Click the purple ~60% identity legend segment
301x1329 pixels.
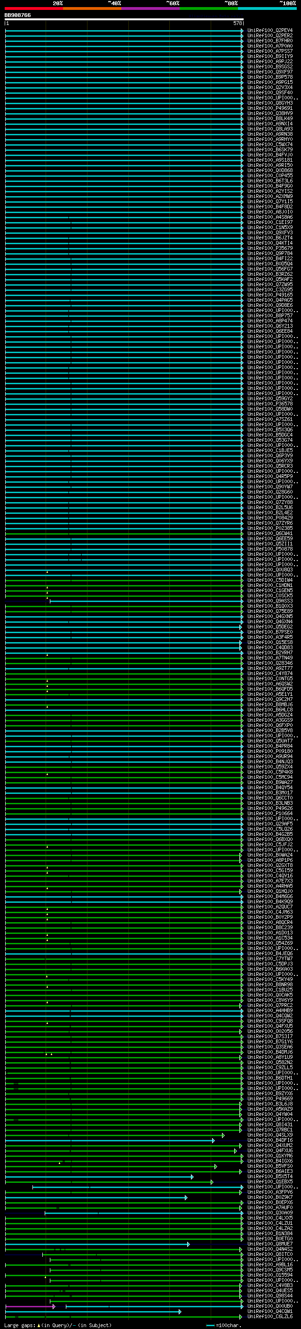[150, 8]
